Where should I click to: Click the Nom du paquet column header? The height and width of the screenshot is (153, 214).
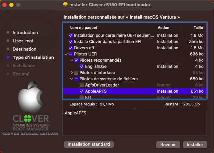[x=83, y=28]
